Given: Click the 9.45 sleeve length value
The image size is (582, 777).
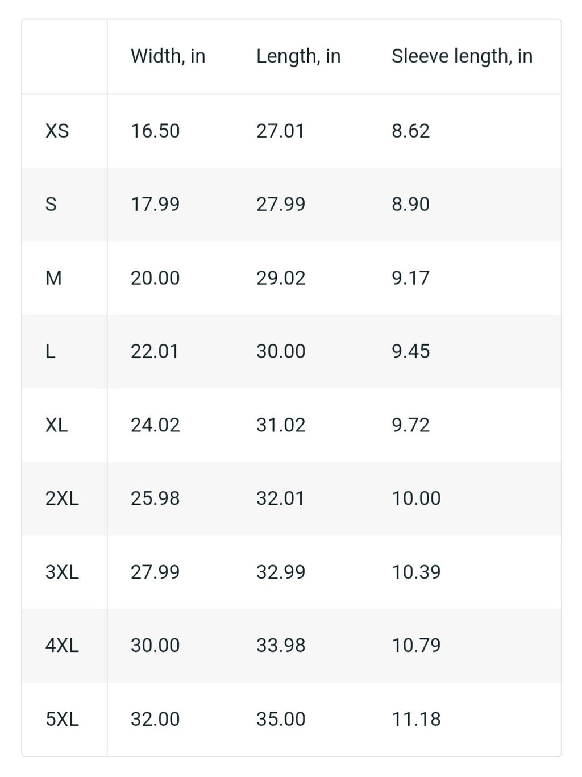Looking at the screenshot, I should (410, 351).
